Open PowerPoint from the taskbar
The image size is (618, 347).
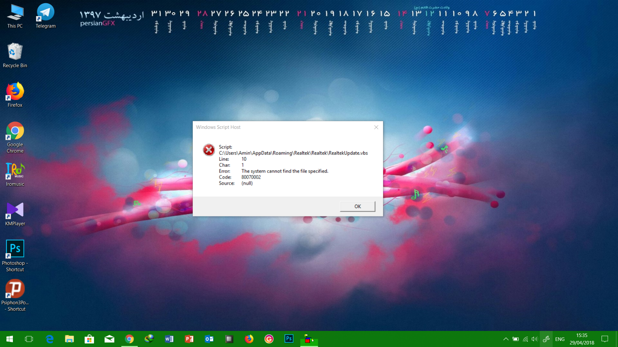point(189,339)
